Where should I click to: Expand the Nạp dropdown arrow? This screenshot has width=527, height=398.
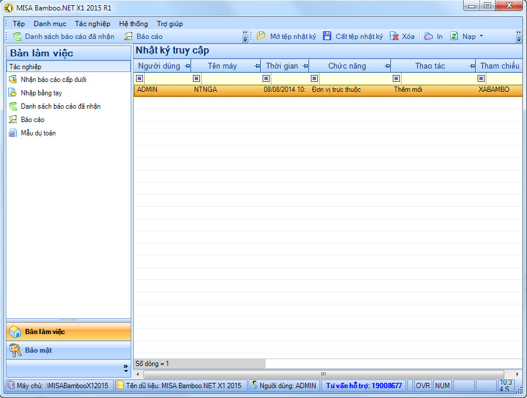[481, 35]
